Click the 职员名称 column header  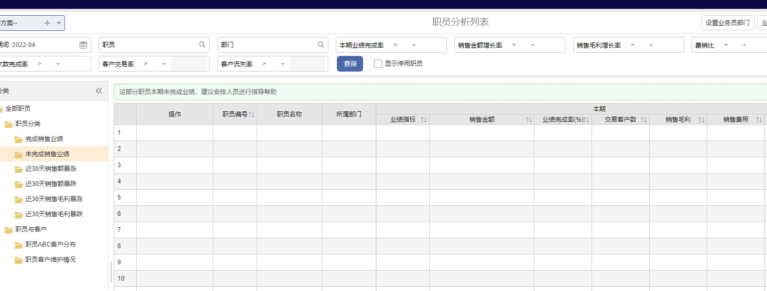289,114
